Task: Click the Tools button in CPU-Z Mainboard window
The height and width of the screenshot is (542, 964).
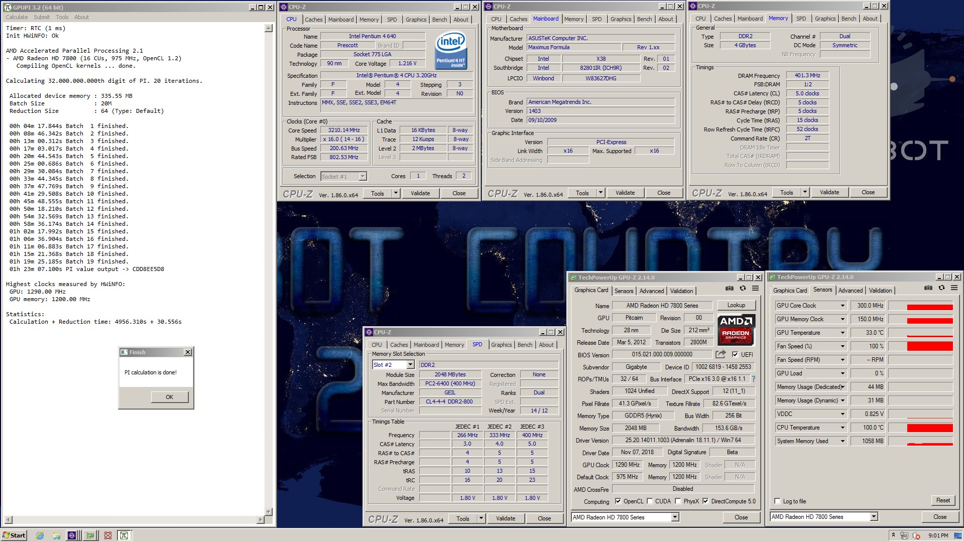Action: [x=582, y=193]
